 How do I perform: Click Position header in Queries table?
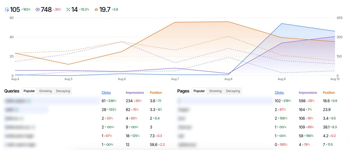click(x=156, y=93)
